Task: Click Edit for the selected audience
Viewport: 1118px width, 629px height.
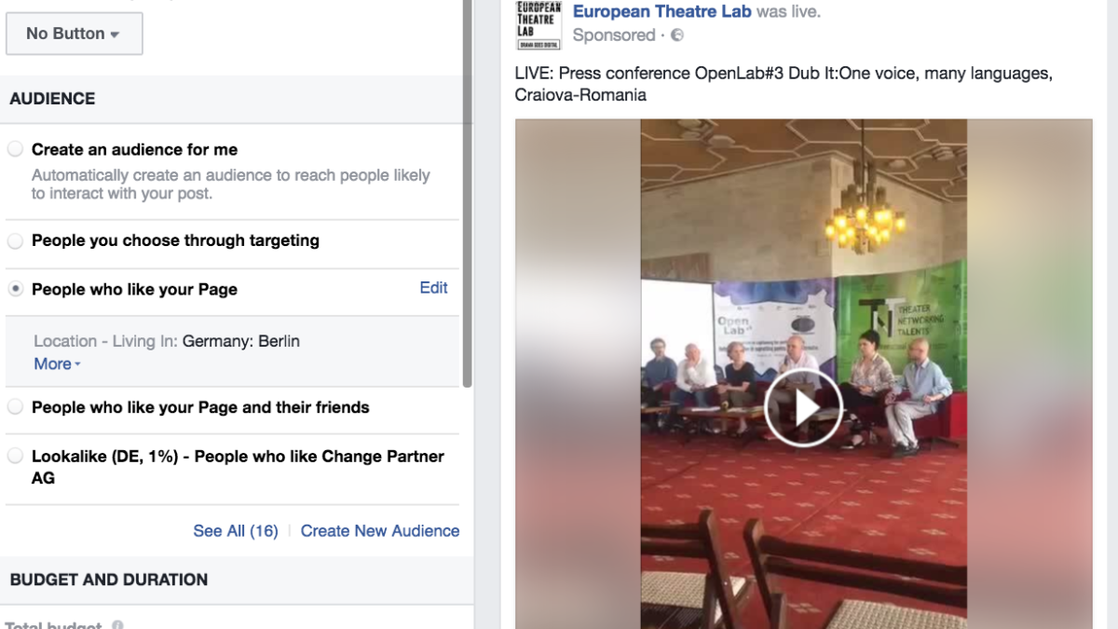Action: (x=433, y=288)
